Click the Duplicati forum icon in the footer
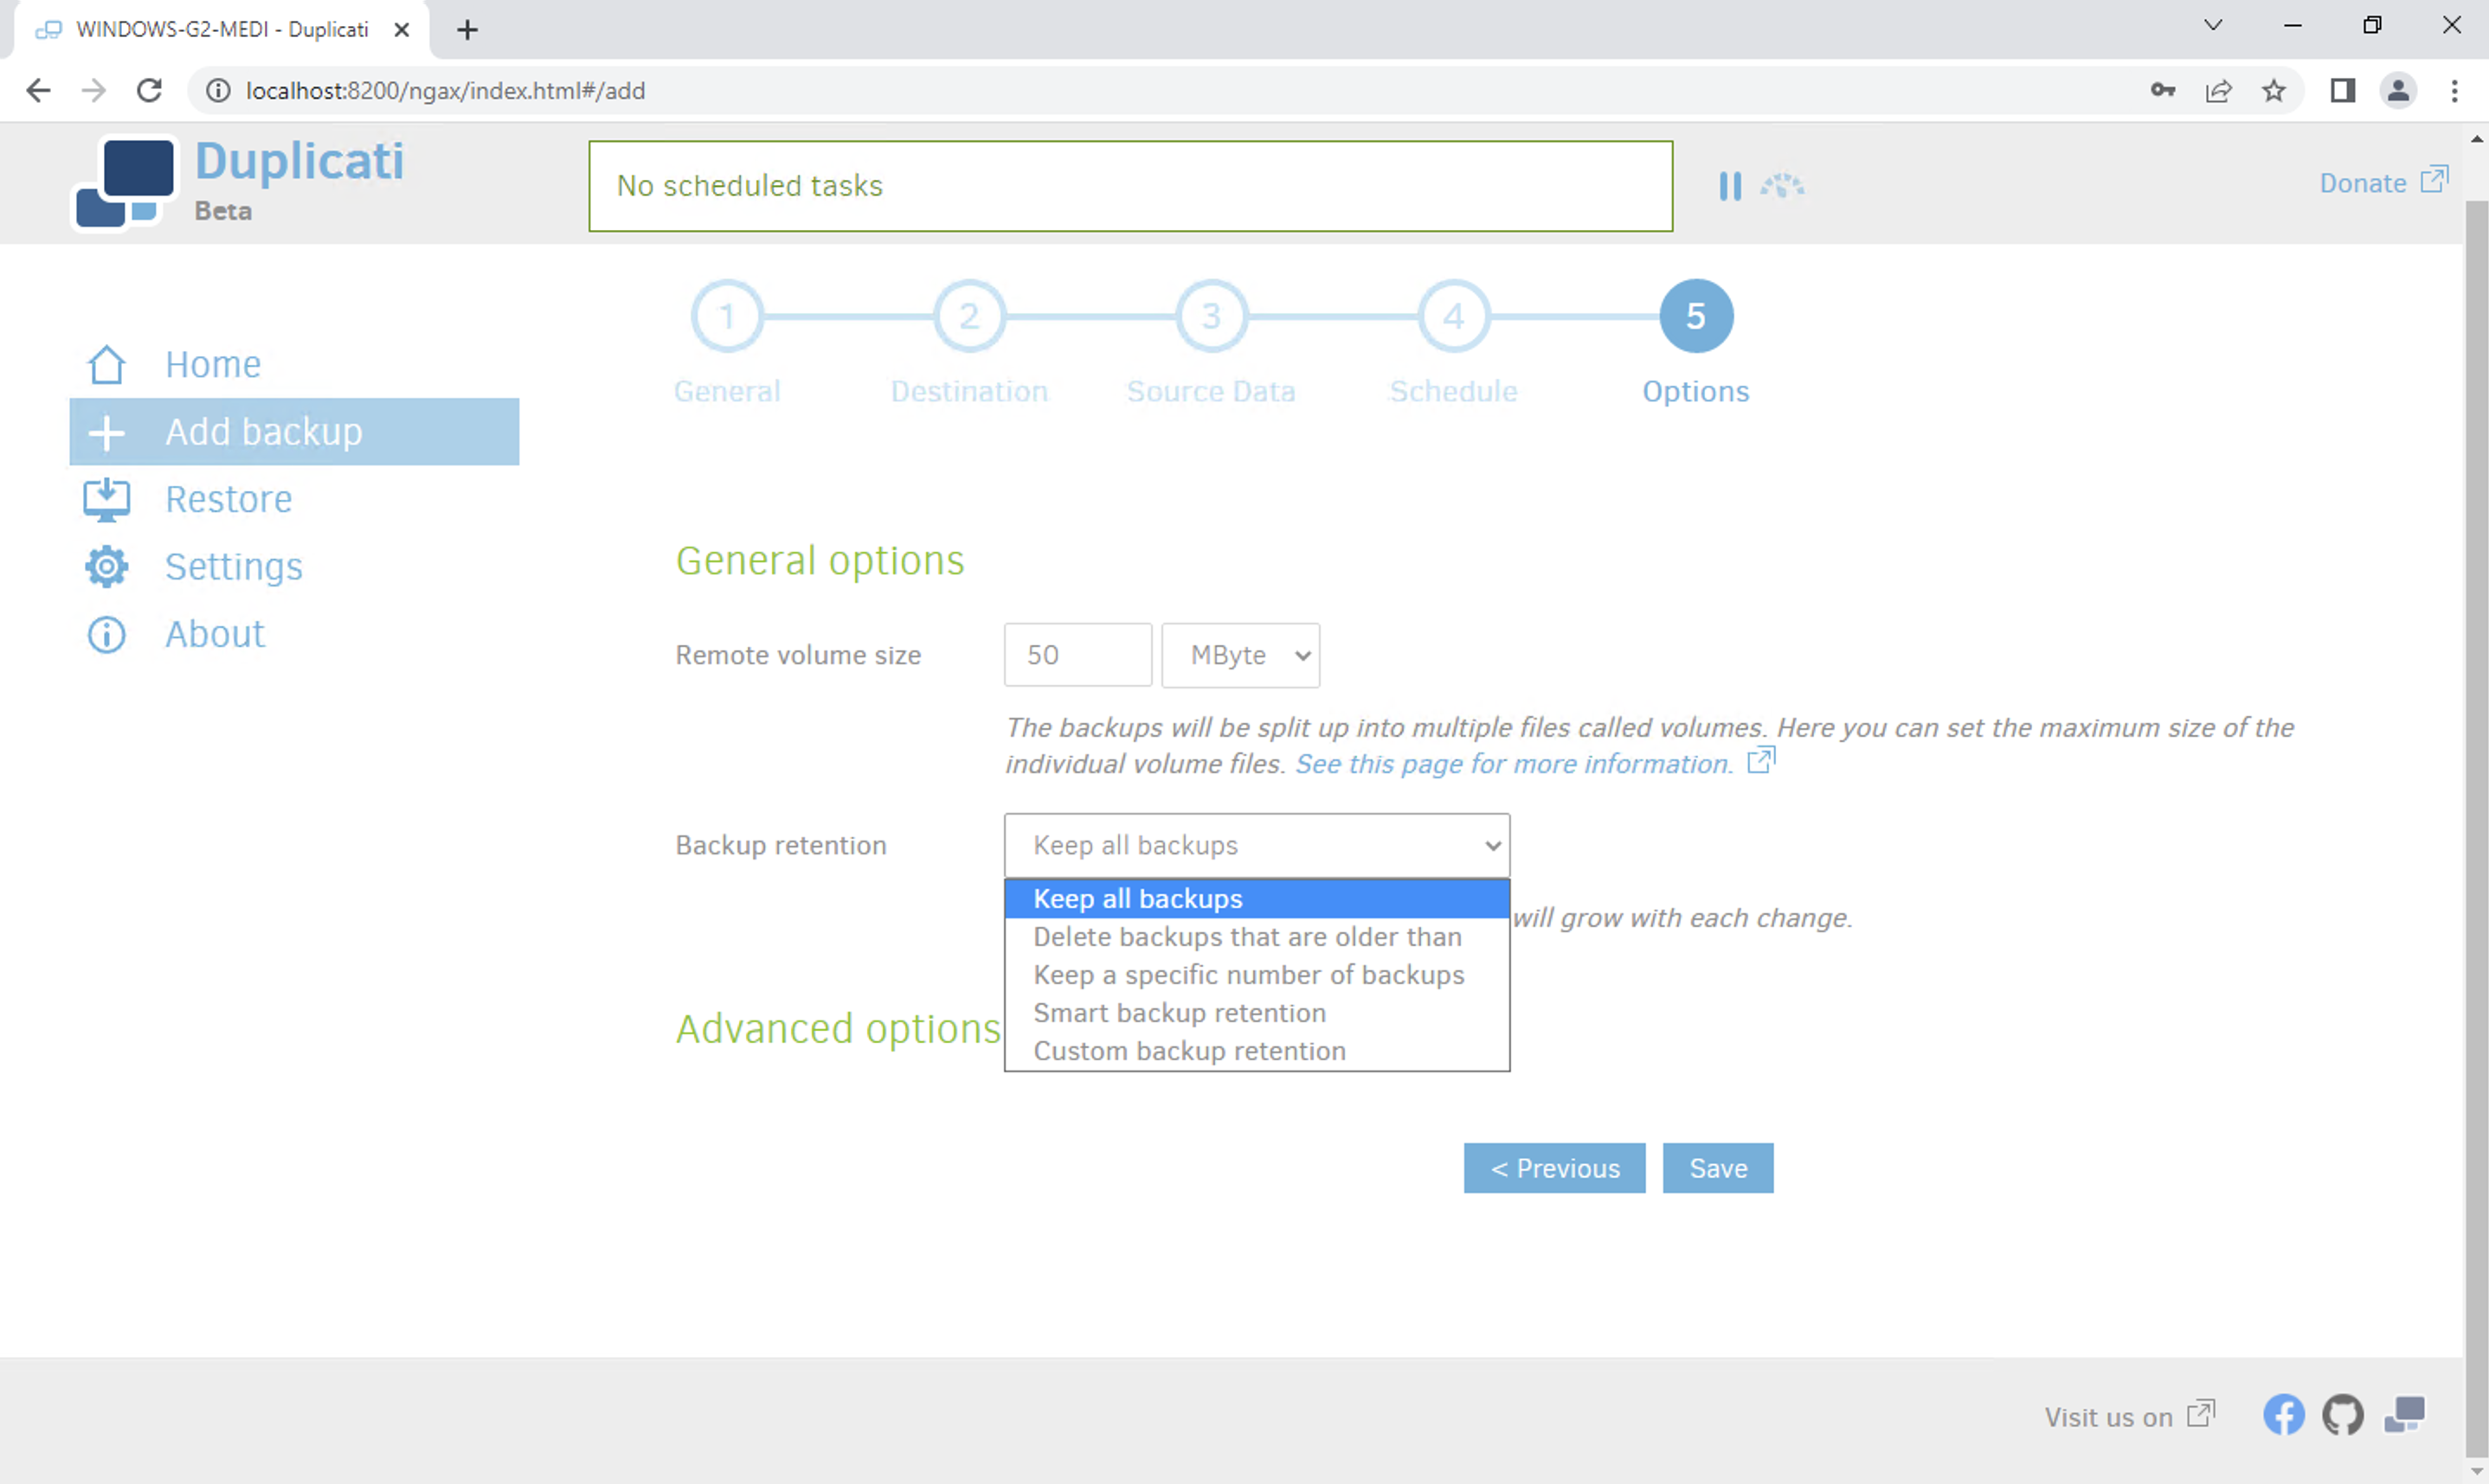 2404,1414
